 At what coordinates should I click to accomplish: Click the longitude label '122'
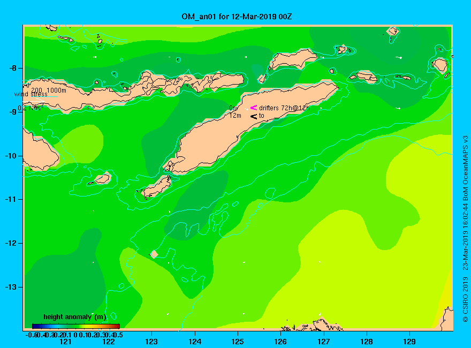[x=109, y=342]
